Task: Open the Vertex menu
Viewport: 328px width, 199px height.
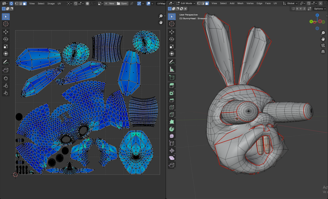Action: tap(250, 3)
